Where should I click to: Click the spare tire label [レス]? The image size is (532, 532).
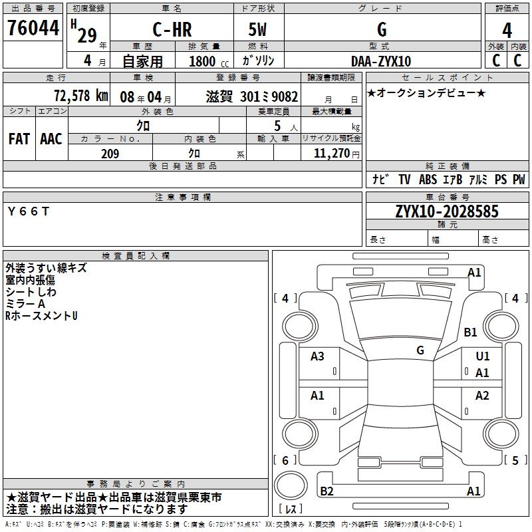290,509
